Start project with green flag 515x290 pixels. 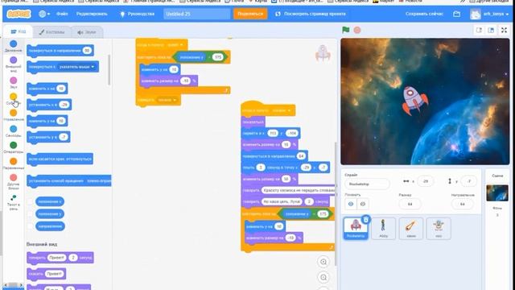pos(345,30)
